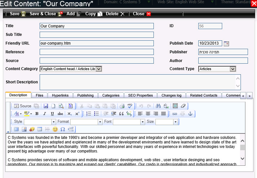This screenshot has width=257, height=178.
Task: Open the Publish Date calendar picker
Action: pyautogui.click(x=226, y=44)
